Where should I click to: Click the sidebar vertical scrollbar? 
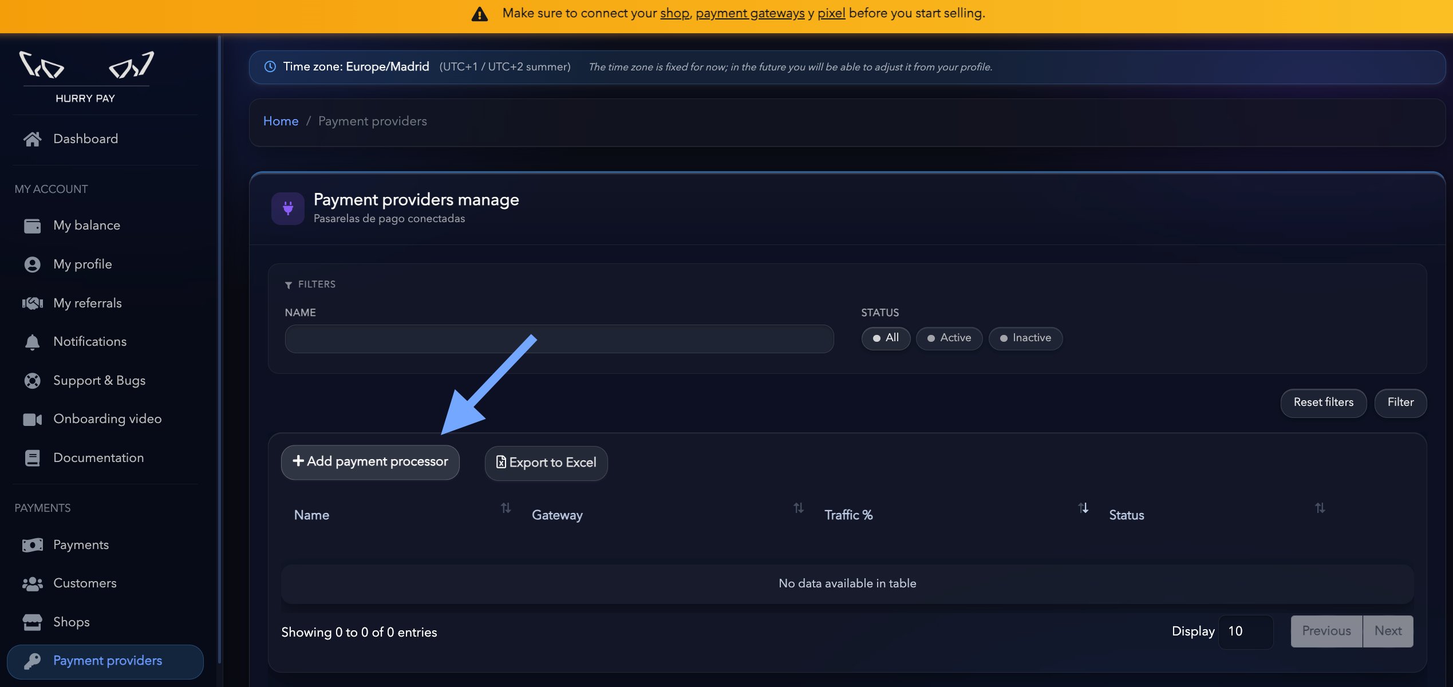[x=219, y=349]
